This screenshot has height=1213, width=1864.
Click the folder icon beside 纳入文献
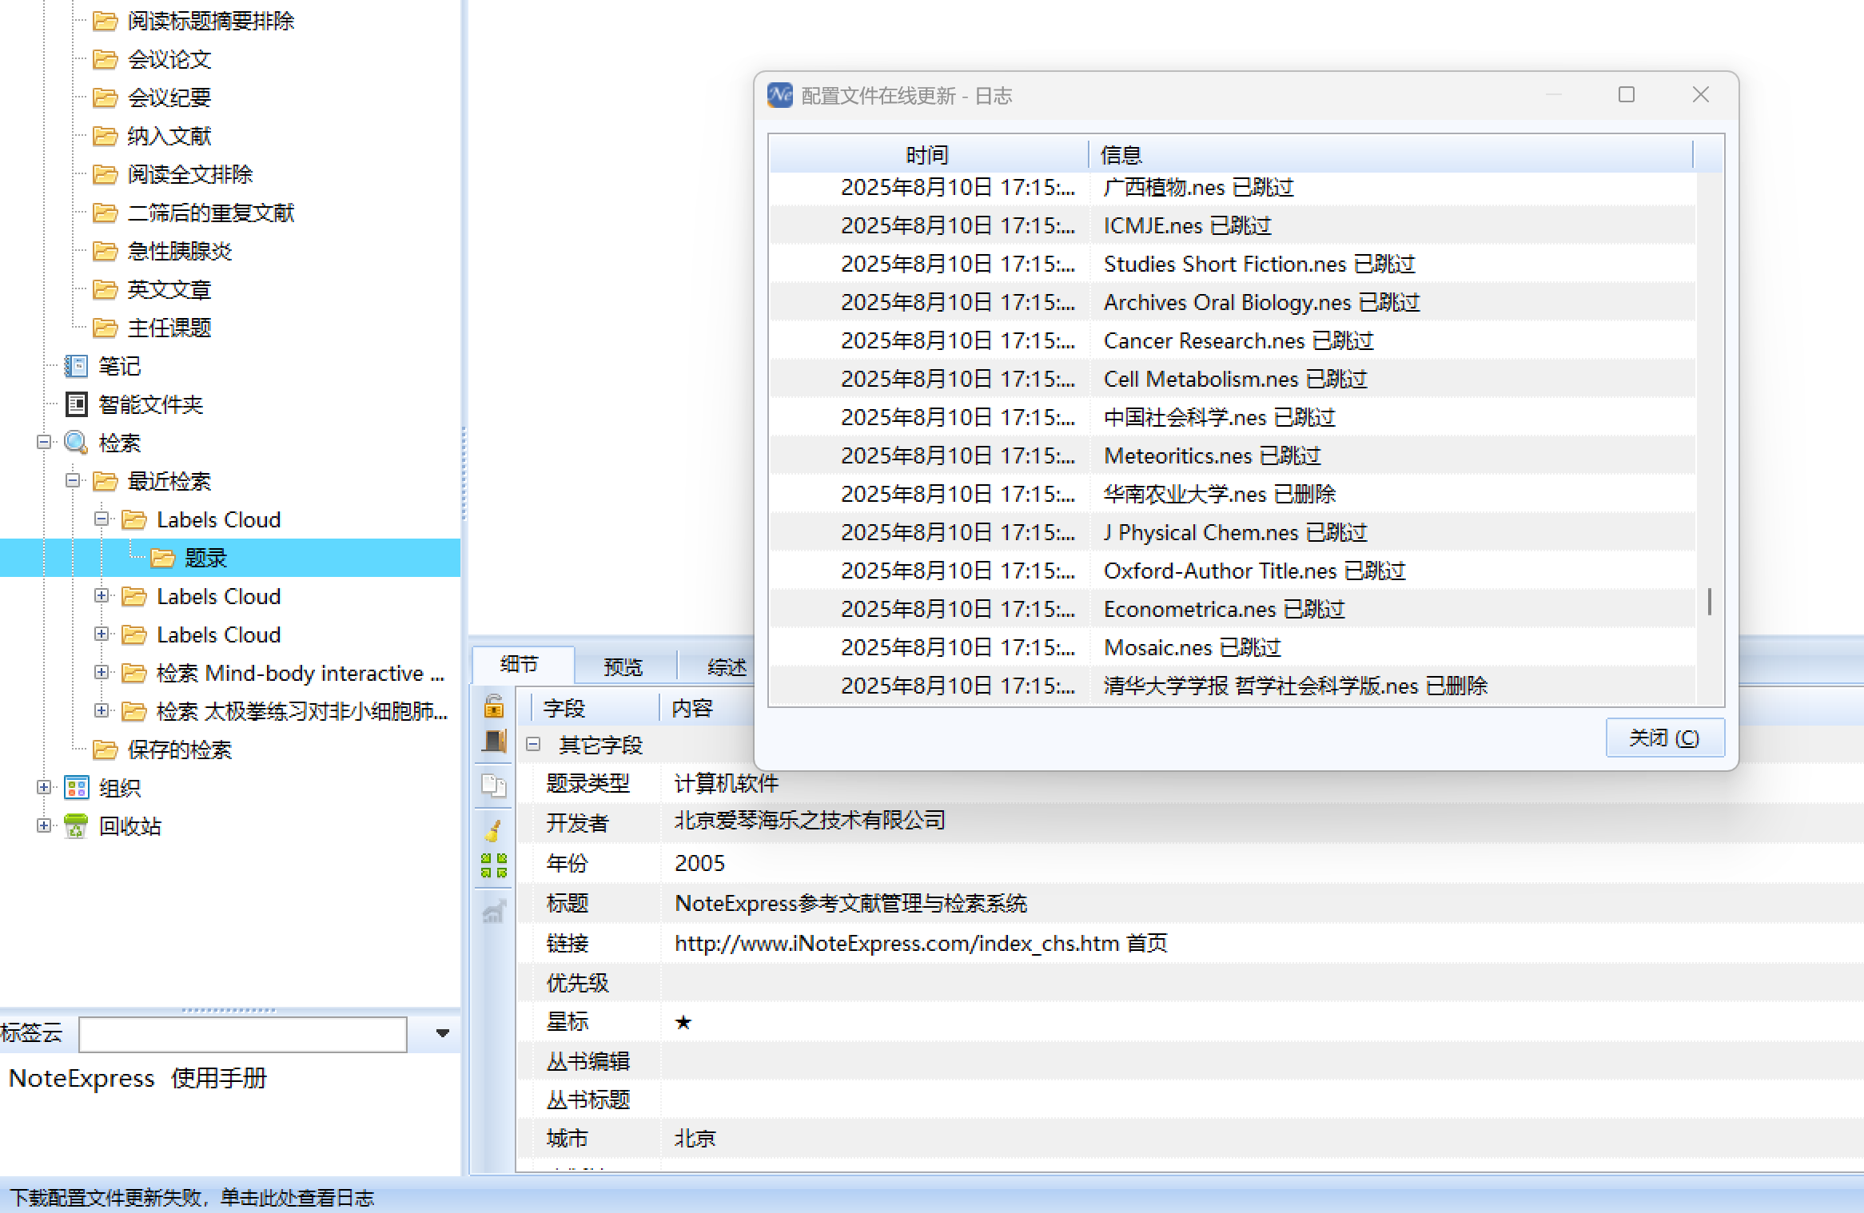pyautogui.click(x=105, y=136)
